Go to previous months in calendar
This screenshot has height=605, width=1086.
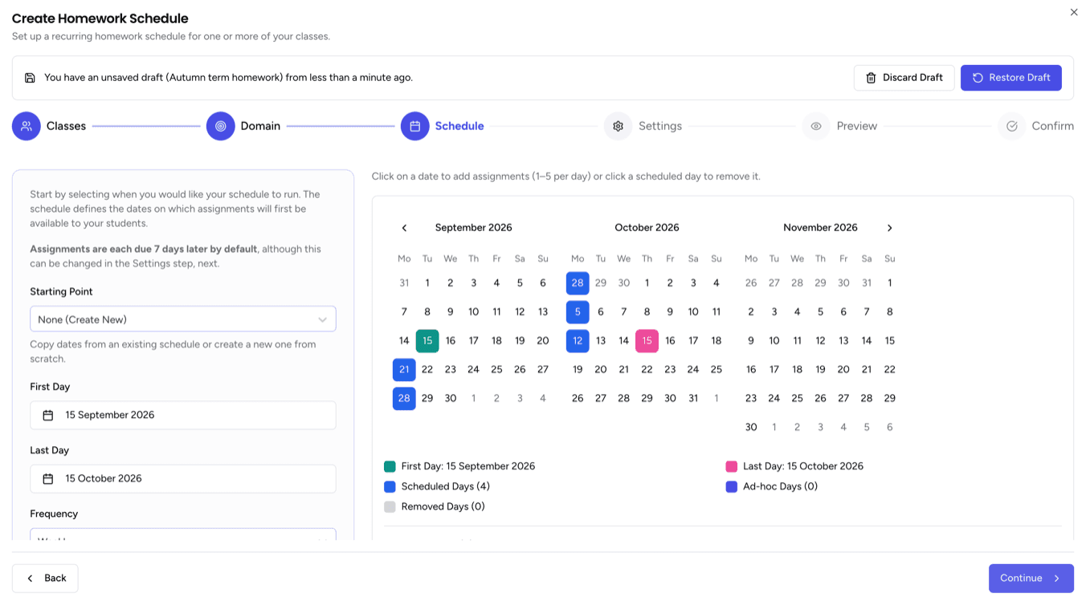pyautogui.click(x=404, y=228)
